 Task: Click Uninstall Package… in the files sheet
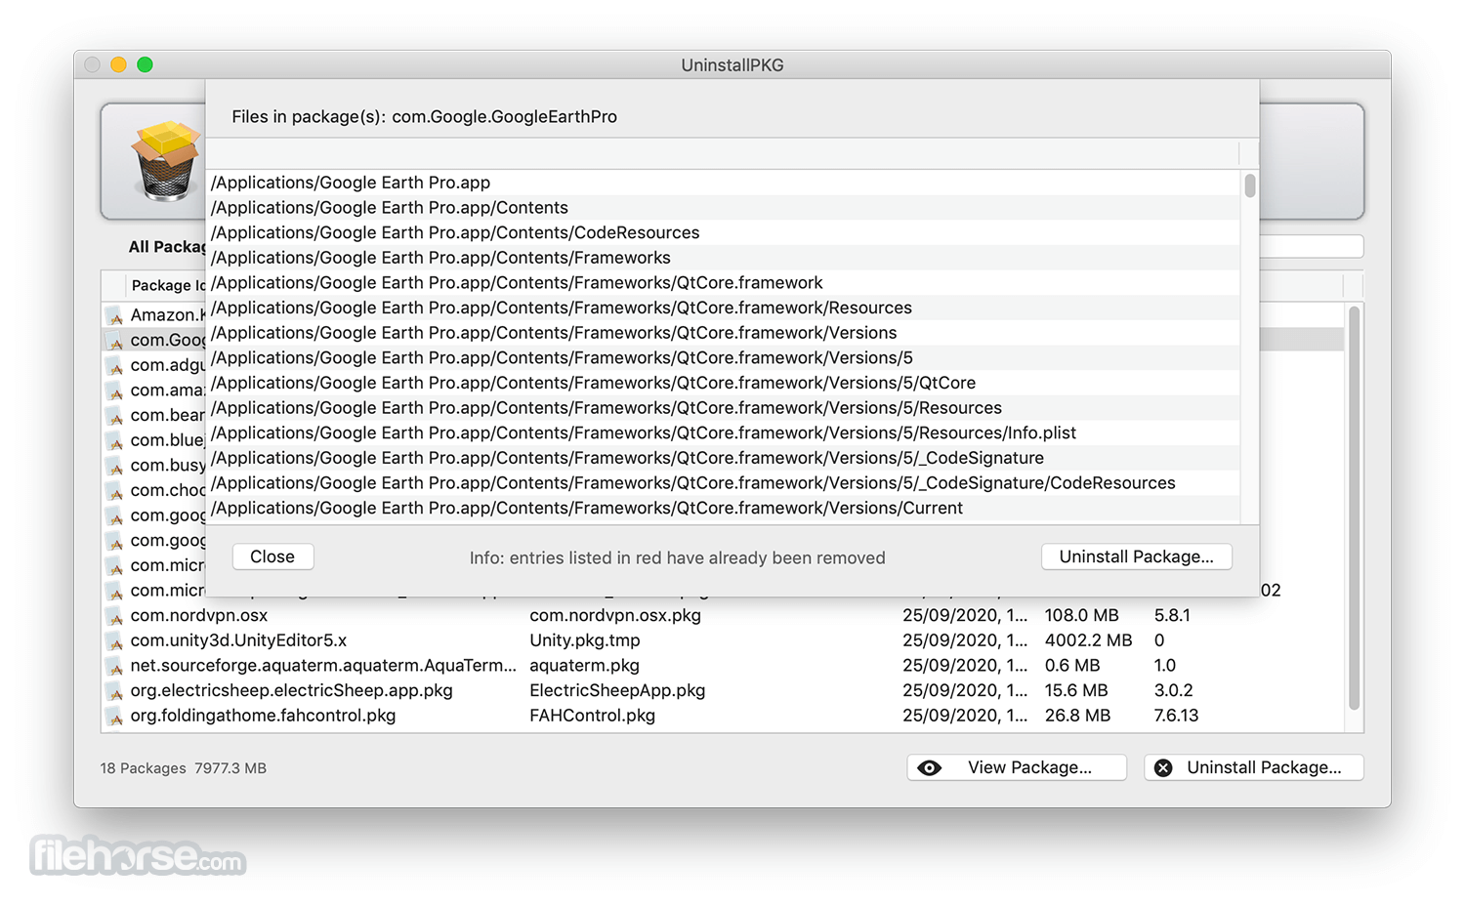1136,556
